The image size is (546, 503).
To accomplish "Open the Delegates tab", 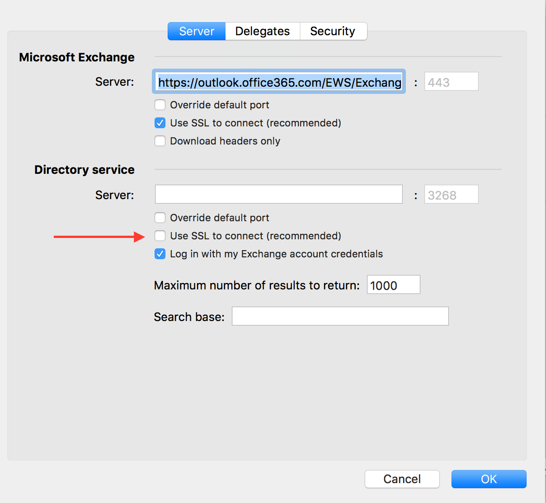I will [x=263, y=31].
